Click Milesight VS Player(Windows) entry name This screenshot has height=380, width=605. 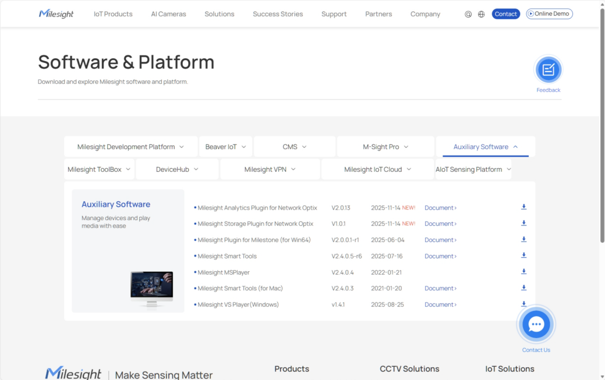pyautogui.click(x=238, y=304)
